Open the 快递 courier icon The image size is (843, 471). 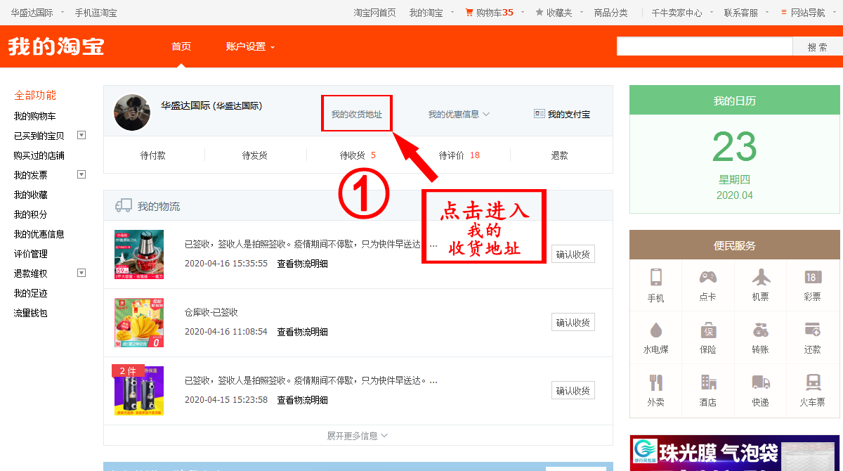[x=761, y=382]
